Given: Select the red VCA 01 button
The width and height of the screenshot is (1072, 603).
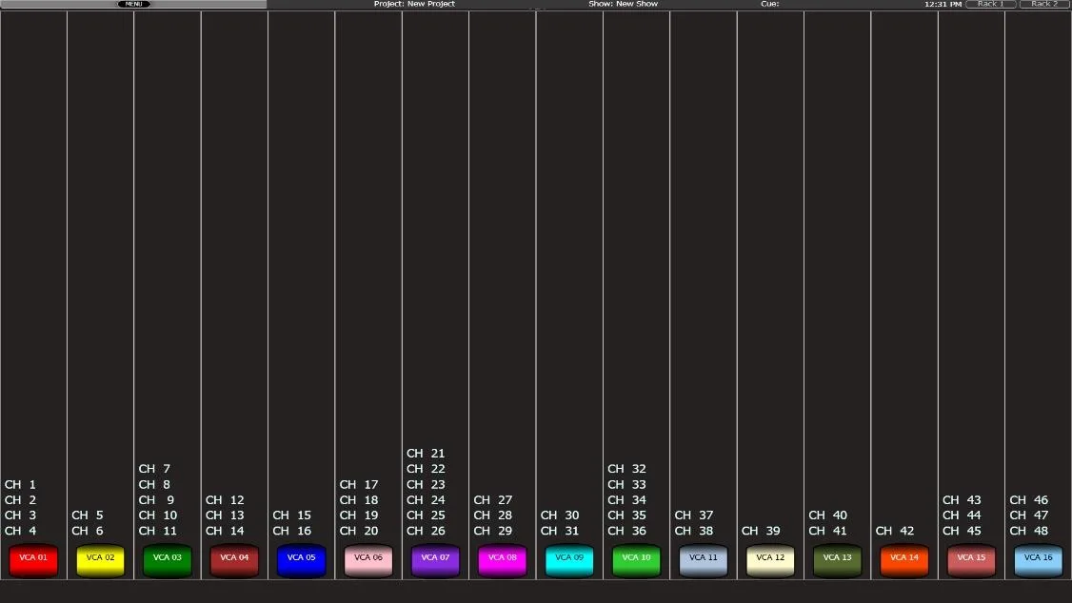Looking at the screenshot, I should (x=32, y=560).
